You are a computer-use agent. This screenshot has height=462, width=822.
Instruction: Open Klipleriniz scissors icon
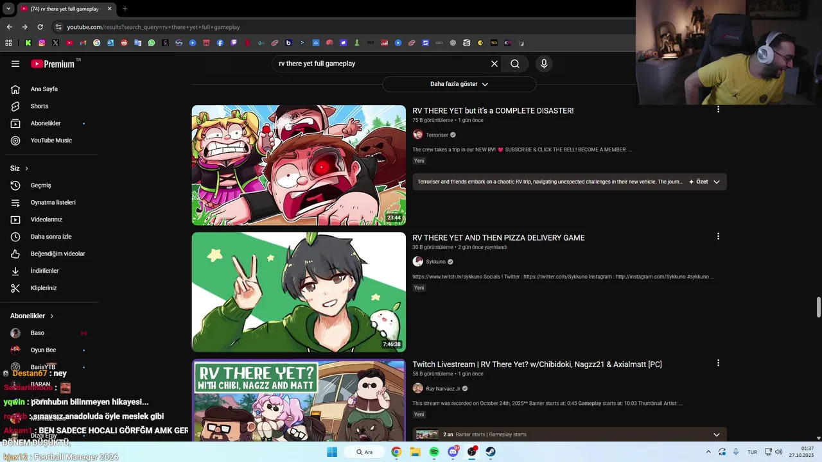coord(15,288)
